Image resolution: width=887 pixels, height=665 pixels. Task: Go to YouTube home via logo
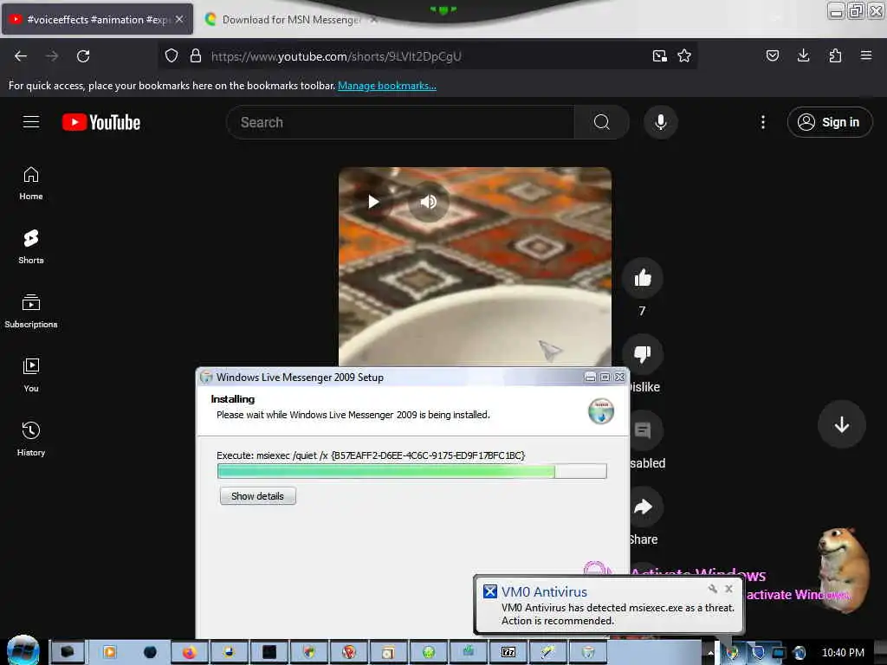coord(101,122)
